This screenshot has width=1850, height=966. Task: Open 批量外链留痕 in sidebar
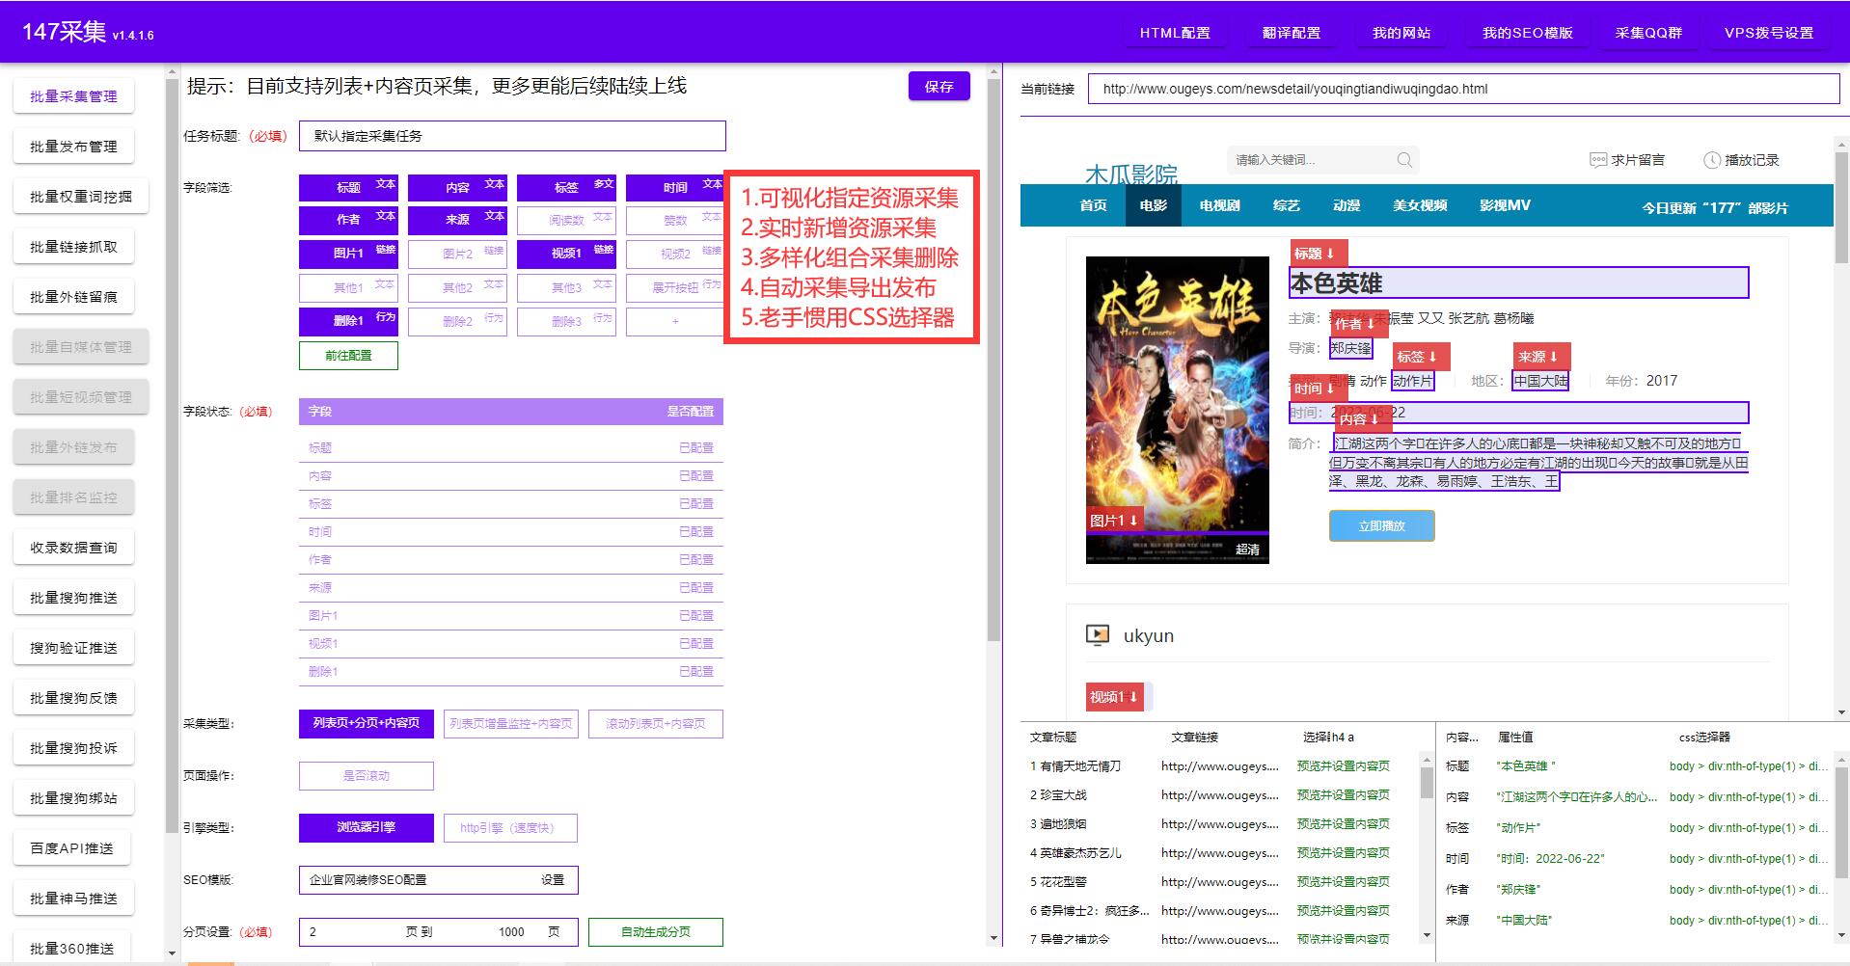click(73, 297)
